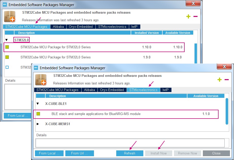Select STMicroelectronics tab in front window
The width and height of the screenshot is (234, 160).
[143, 90]
